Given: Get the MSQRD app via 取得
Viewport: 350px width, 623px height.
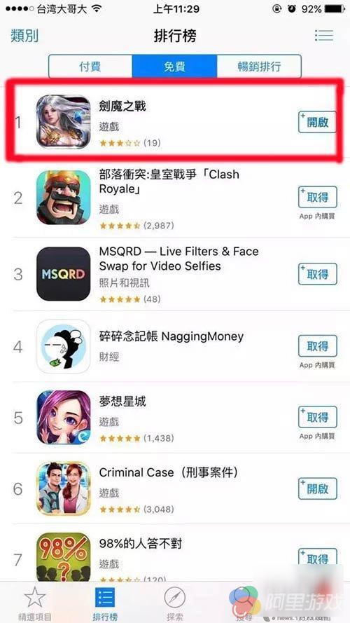Looking at the screenshot, I should (x=318, y=274).
